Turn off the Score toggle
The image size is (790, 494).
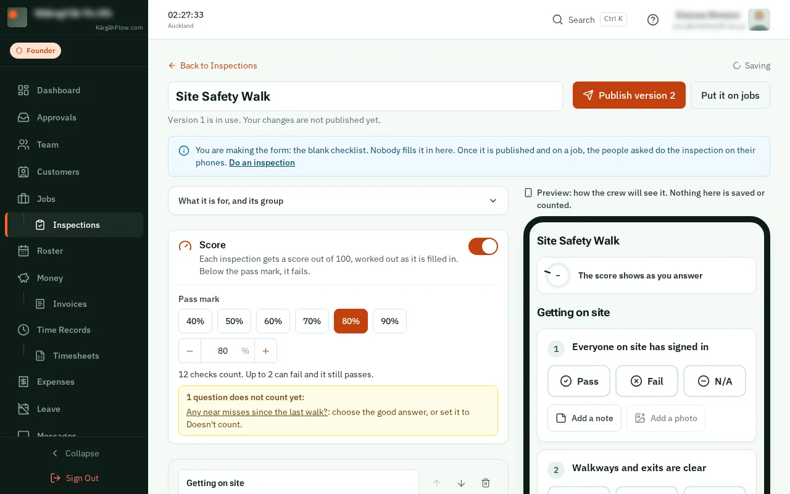[x=483, y=246]
